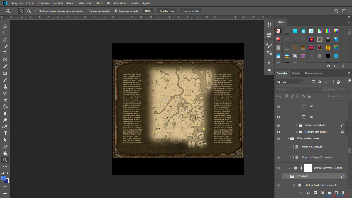Select the Horizontal Type tool
Viewport: 352px width, 198px height.
[5, 133]
